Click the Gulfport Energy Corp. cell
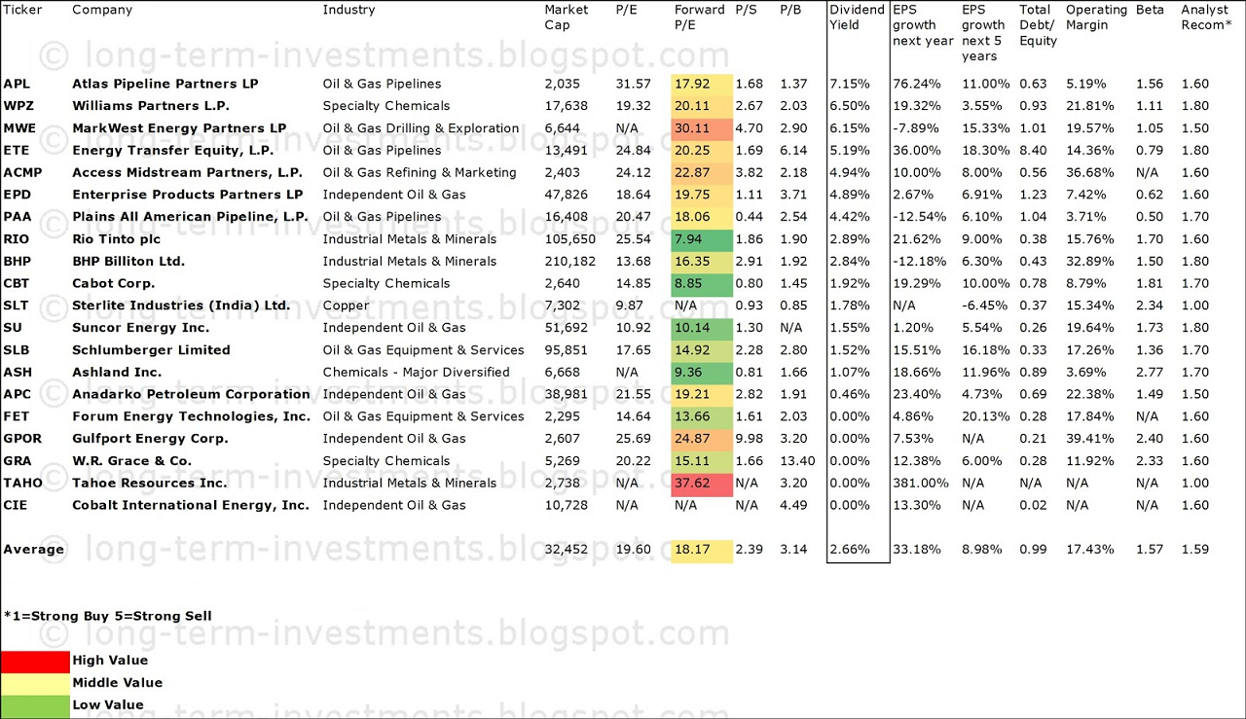The image size is (1246, 719). (150, 439)
